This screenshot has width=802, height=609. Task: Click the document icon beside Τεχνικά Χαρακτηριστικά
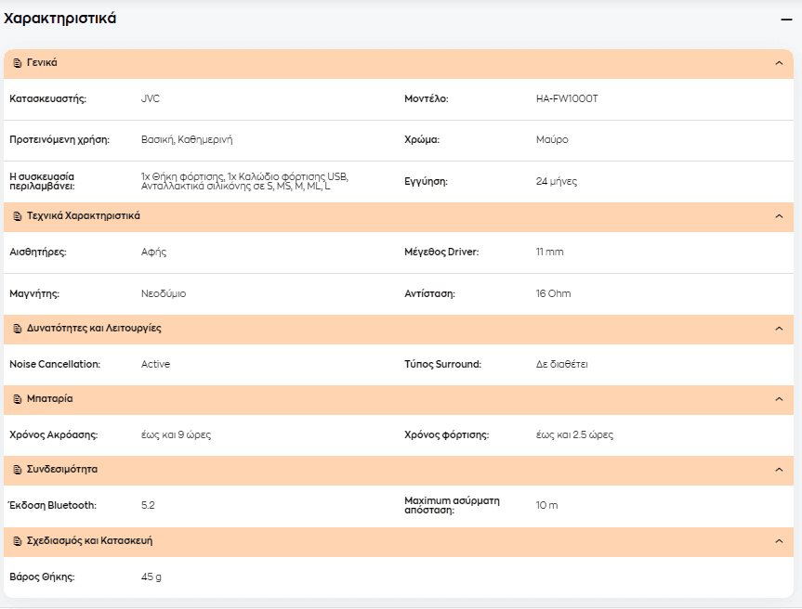[18, 216]
